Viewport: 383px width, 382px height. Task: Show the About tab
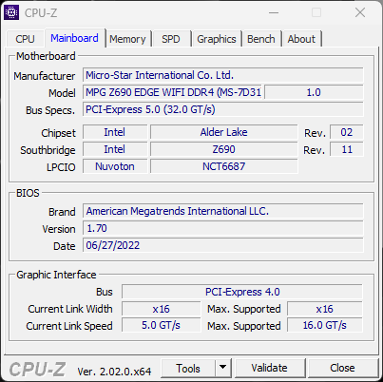(x=301, y=39)
